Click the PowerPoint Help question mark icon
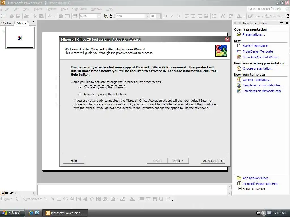The image size is (290, 217). 106,16
